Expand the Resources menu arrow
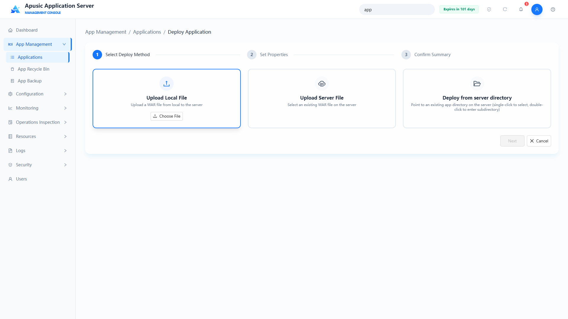 coord(65,136)
